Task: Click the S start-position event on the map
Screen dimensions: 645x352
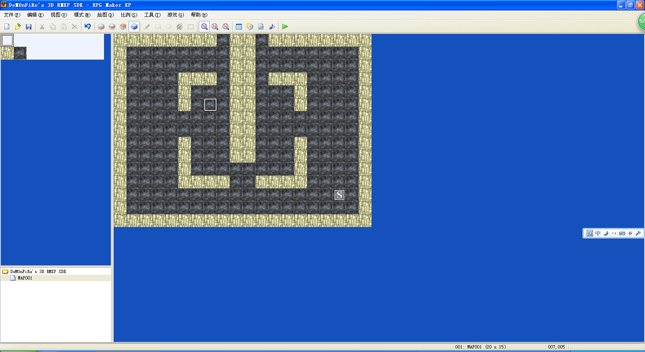Action: tap(339, 195)
